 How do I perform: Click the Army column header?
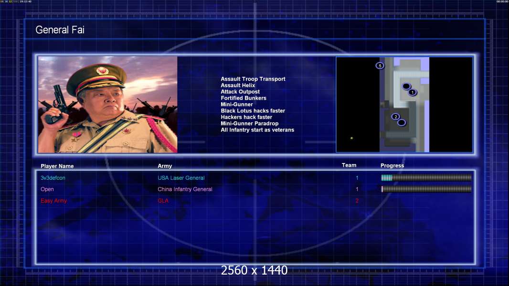click(x=165, y=166)
